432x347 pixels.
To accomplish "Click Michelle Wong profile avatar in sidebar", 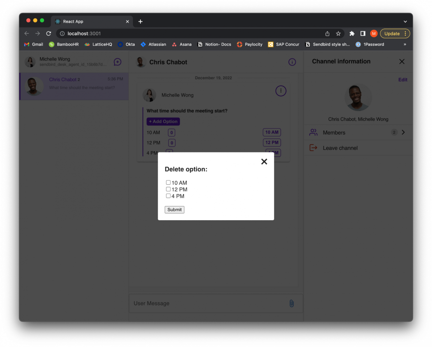I will coord(30,62).
